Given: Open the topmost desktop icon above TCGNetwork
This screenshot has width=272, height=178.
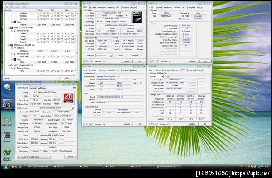Looking at the screenshot, I should pyautogui.click(x=7, y=88).
